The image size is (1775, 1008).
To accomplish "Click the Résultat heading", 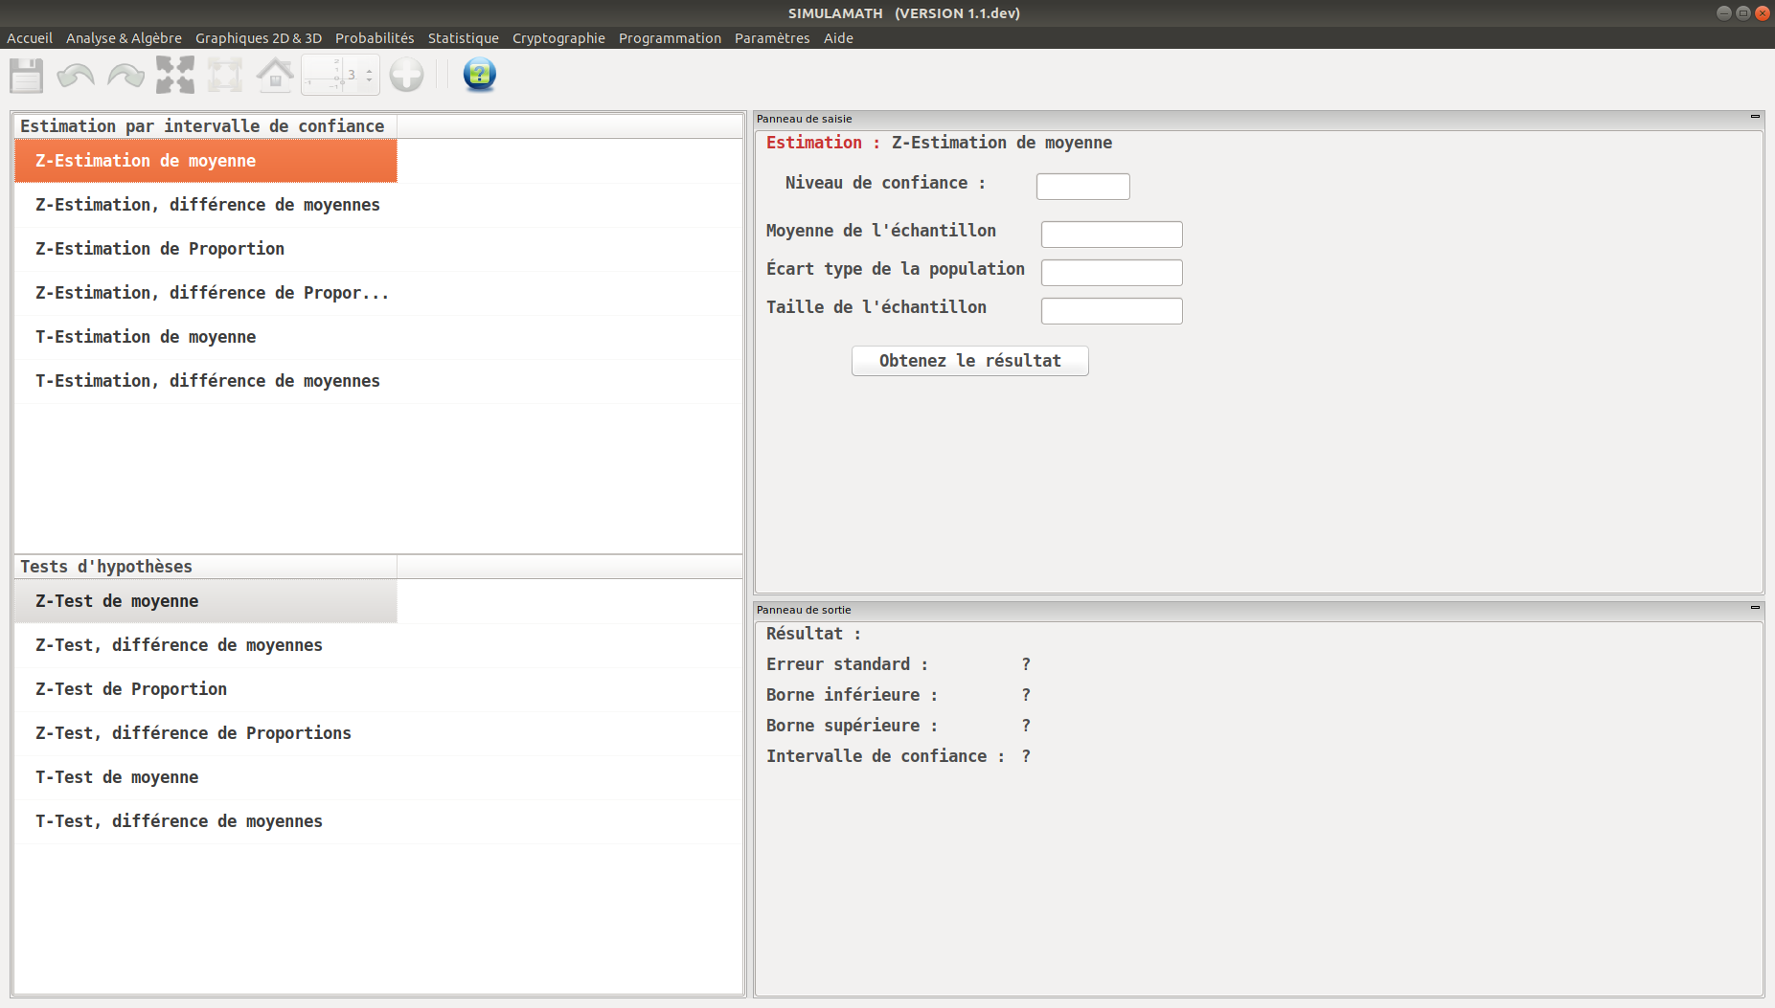I will tap(813, 634).
